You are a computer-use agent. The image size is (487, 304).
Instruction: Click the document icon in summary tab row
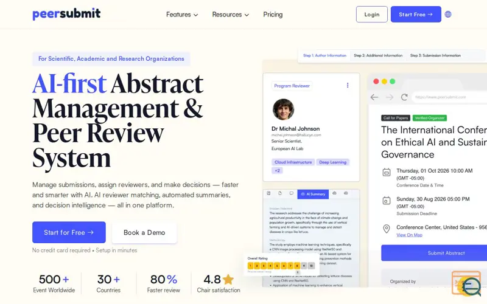pyautogui.click(x=280, y=193)
